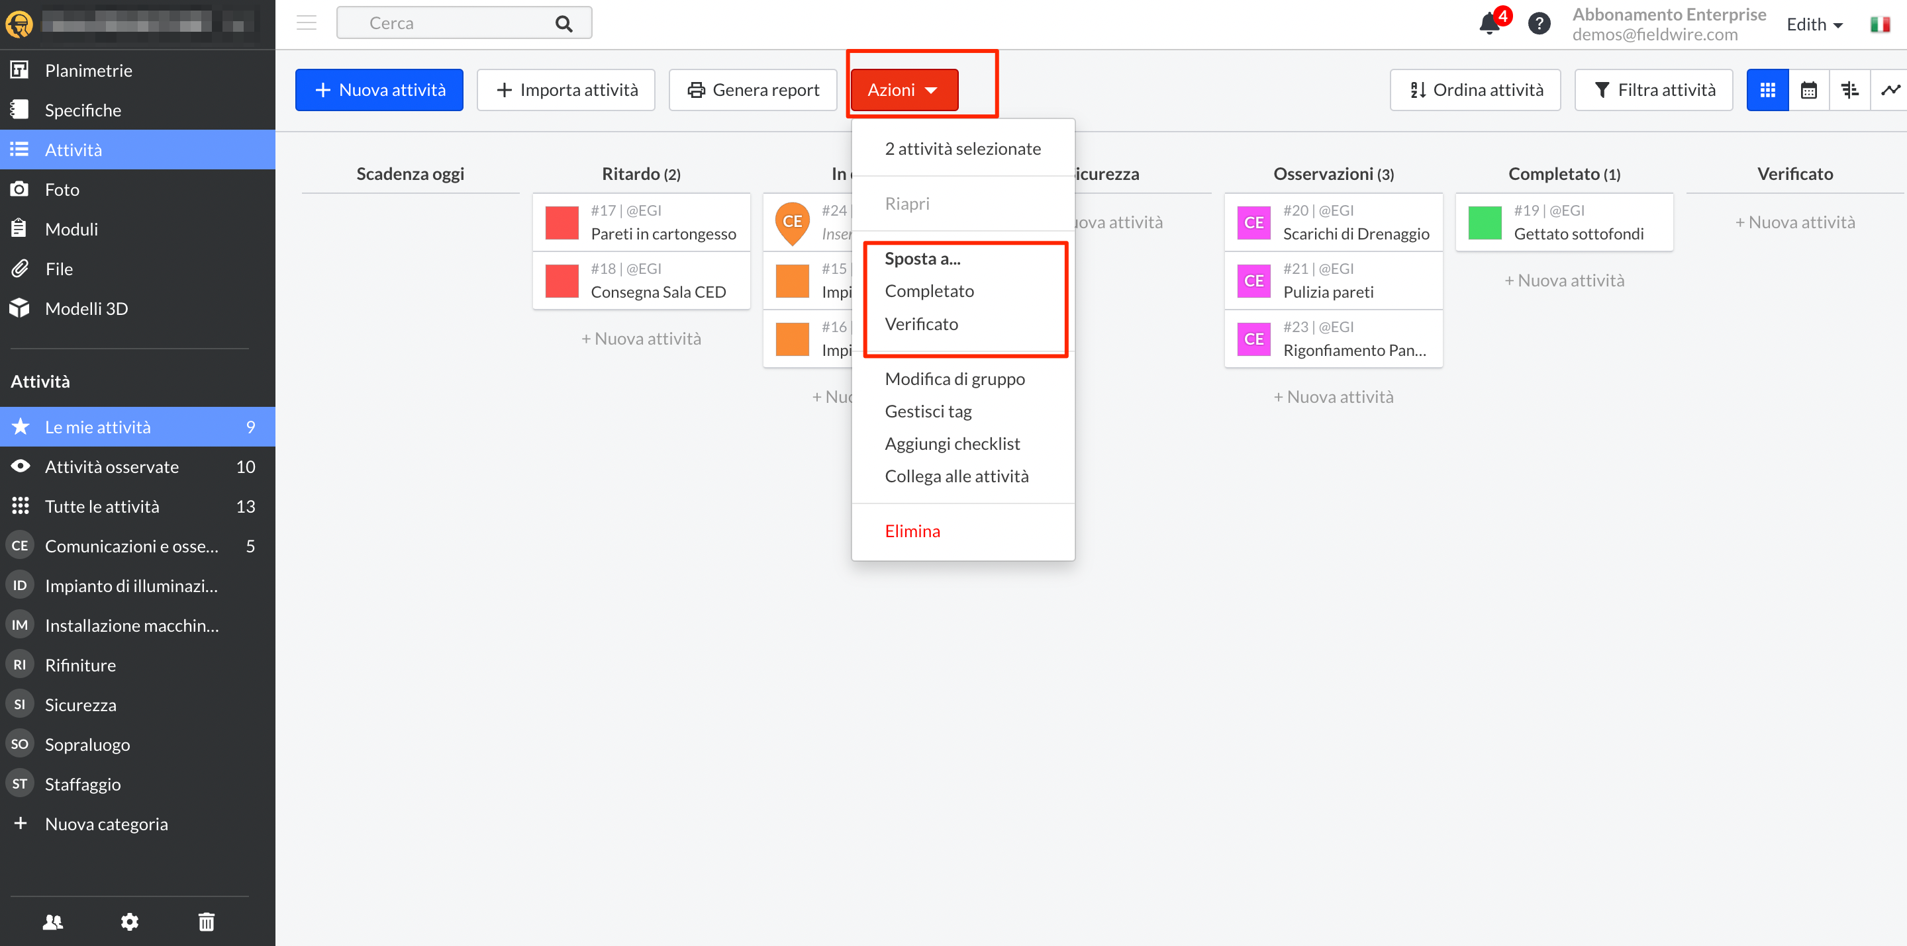Open people management icon at sidebar bottom
The width and height of the screenshot is (1907, 946).
click(52, 922)
